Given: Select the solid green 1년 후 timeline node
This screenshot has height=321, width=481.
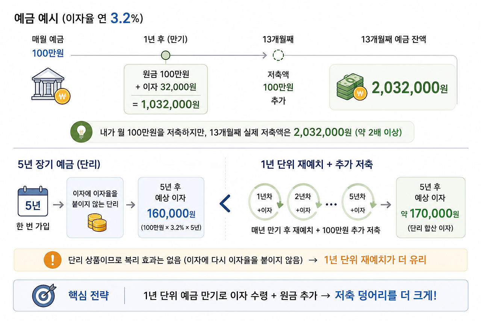Looking at the screenshot, I should click(x=165, y=55).
